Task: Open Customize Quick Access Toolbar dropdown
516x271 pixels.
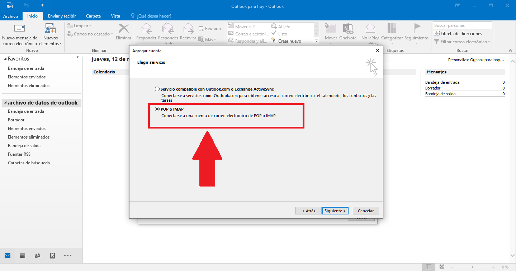Action: 42,5
